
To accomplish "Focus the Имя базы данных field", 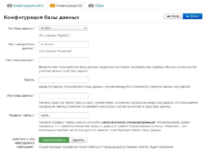I will 63,96.
